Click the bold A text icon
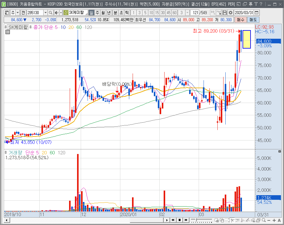 [x=279, y=220]
